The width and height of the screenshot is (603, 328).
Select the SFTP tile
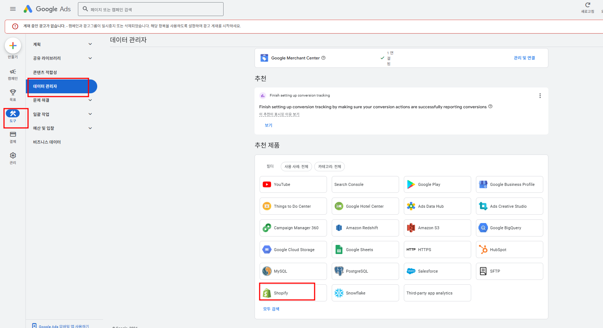509,271
